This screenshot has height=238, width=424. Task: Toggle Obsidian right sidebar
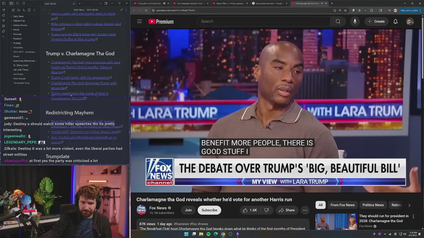[106, 3]
